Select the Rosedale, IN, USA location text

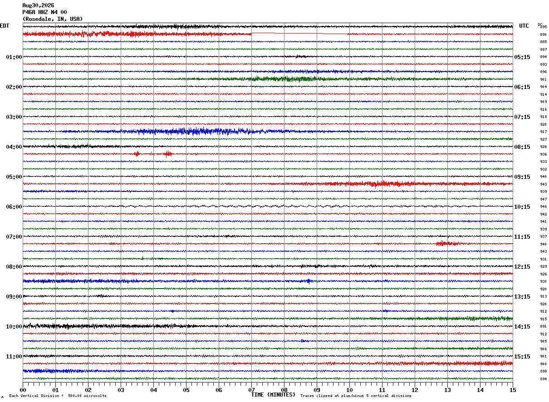53,19
